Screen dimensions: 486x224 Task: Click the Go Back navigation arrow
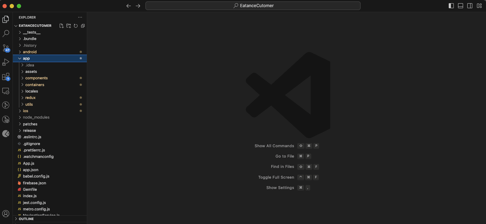click(x=129, y=6)
